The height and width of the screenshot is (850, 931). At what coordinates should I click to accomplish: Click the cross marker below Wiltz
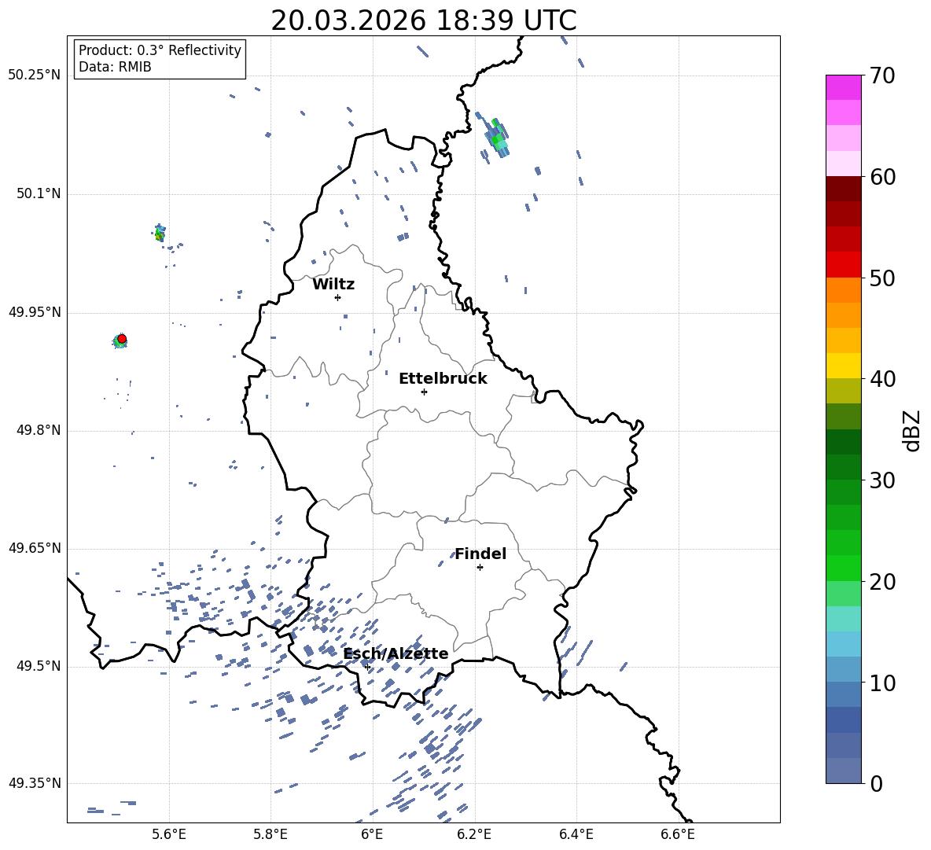click(338, 297)
